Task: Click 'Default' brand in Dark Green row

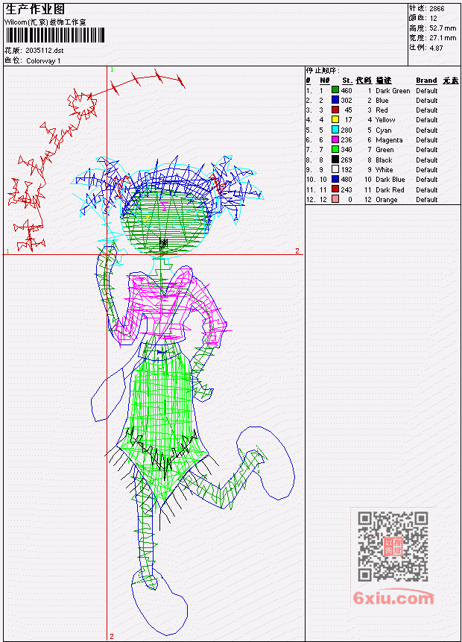Action: [x=427, y=90]
